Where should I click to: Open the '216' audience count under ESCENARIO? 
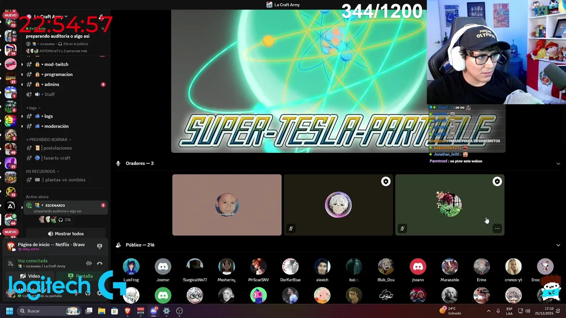(x=65, y=220)
